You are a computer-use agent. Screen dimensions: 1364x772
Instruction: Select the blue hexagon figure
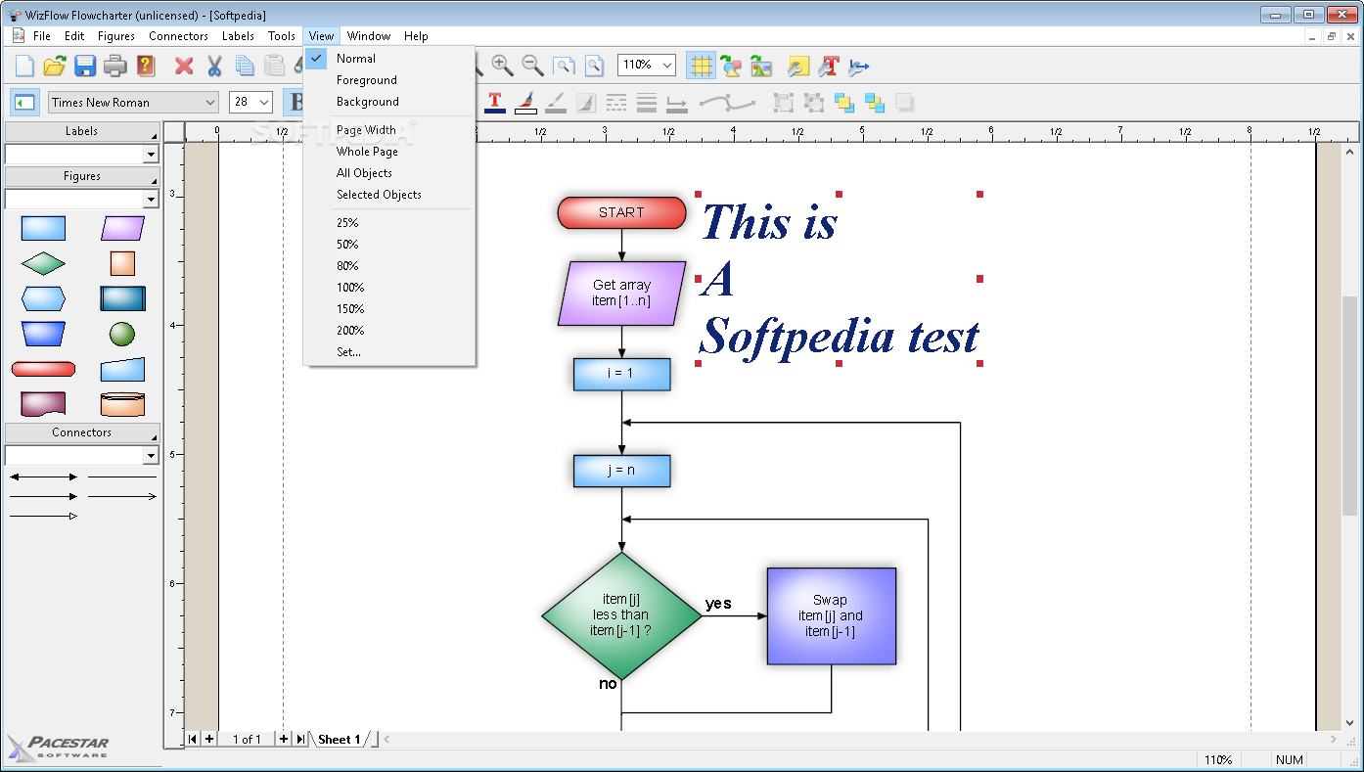click(43, 298)
